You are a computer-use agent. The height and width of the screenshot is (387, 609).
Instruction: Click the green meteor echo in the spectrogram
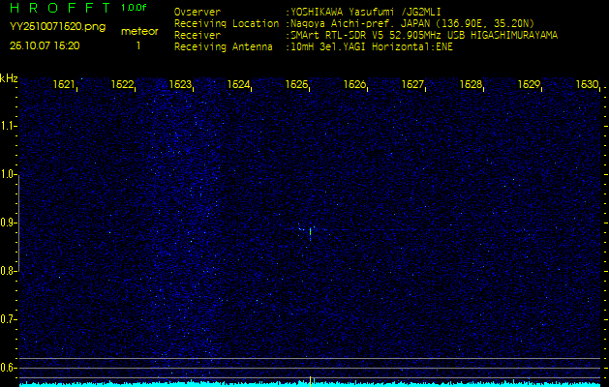click(x=310, y=231)
